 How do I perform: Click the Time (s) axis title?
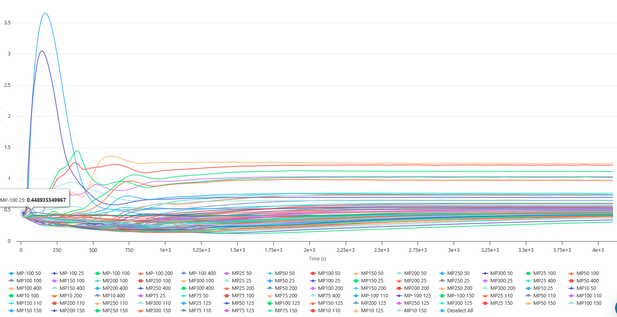tap(317, 259)
